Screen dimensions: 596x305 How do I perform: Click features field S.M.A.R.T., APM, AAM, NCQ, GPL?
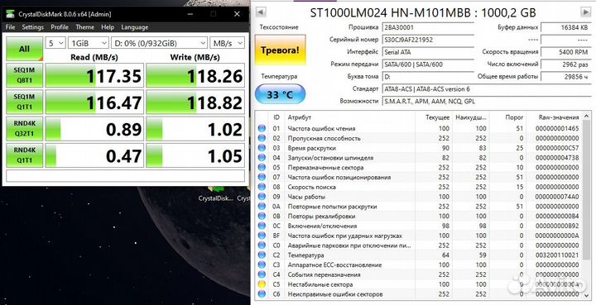[x=486, y=102]
